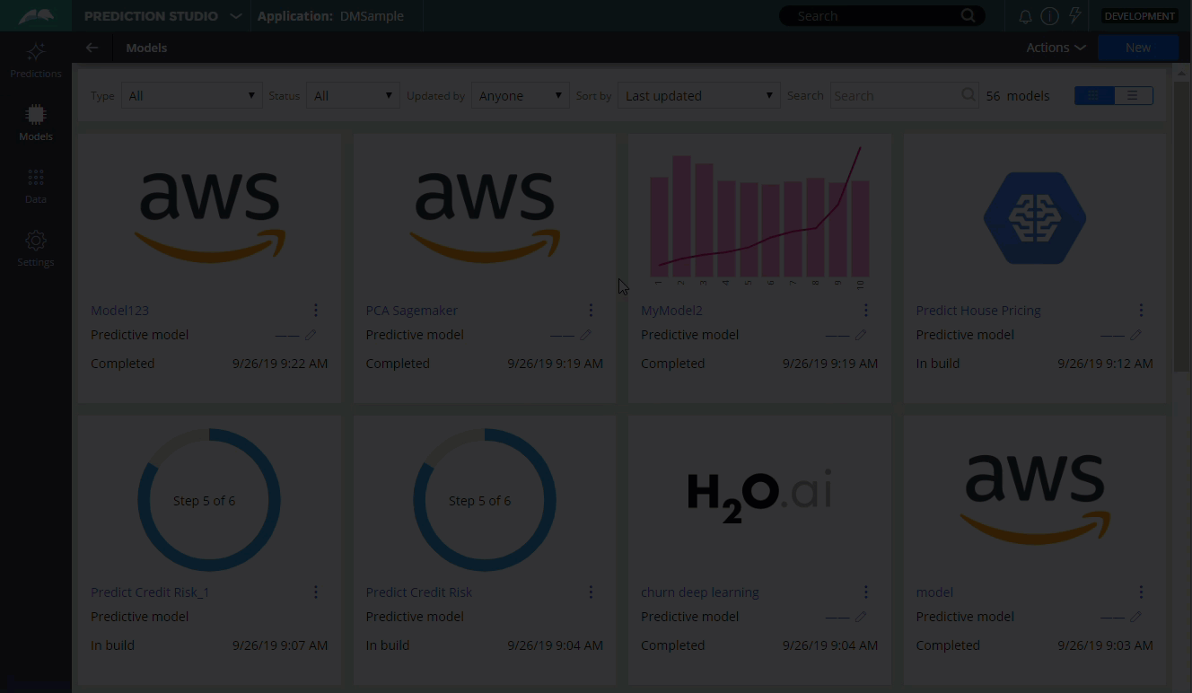Expand the Prediction Studio menu
This screenshot has height=693, width=1192.
(x=235, y=16)
